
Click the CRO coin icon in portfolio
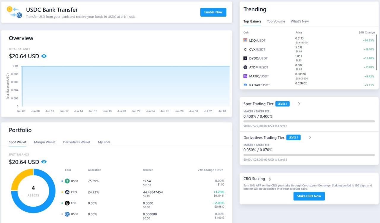pyautogui.click(x=67, y=192)
